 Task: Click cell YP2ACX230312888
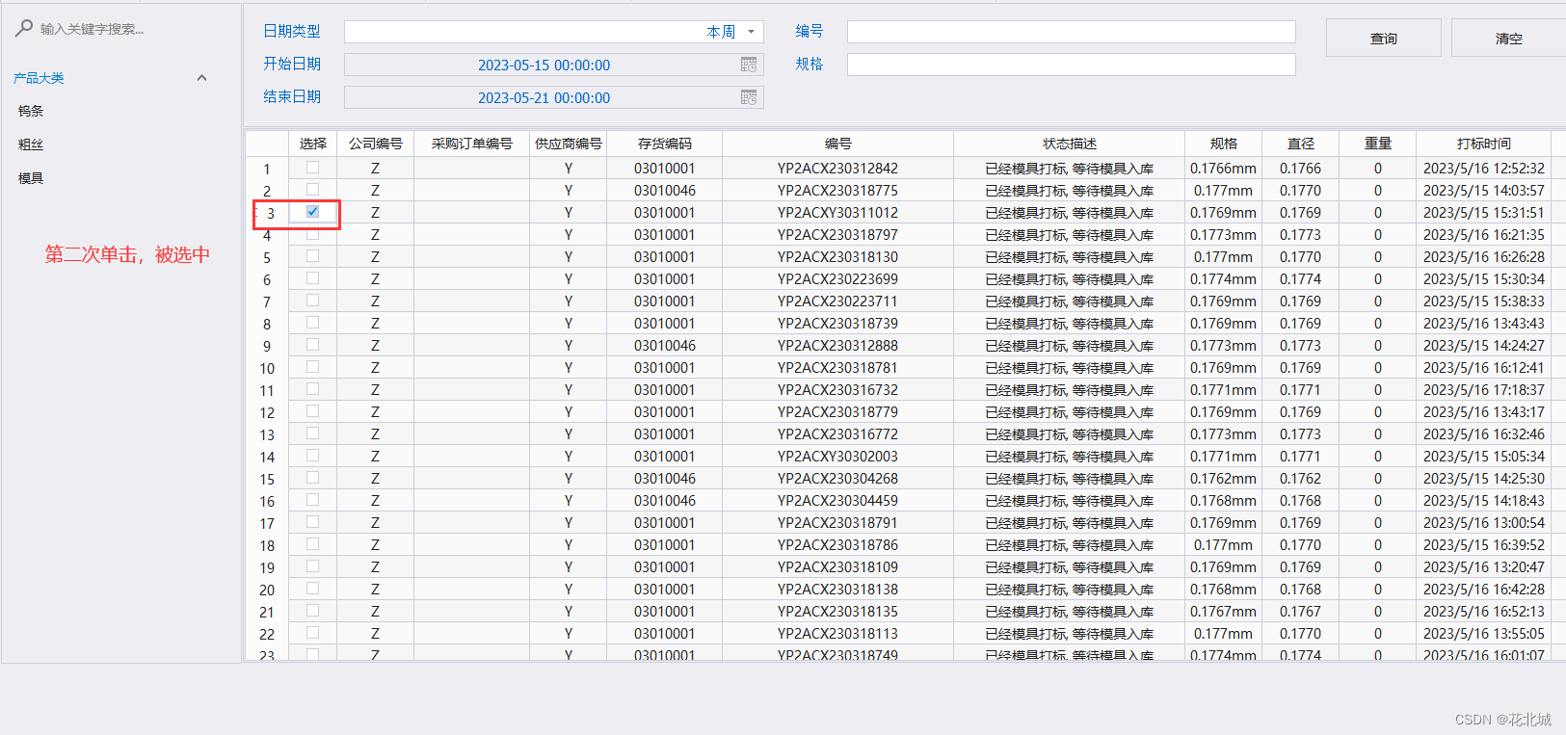[x=837, y=346]
